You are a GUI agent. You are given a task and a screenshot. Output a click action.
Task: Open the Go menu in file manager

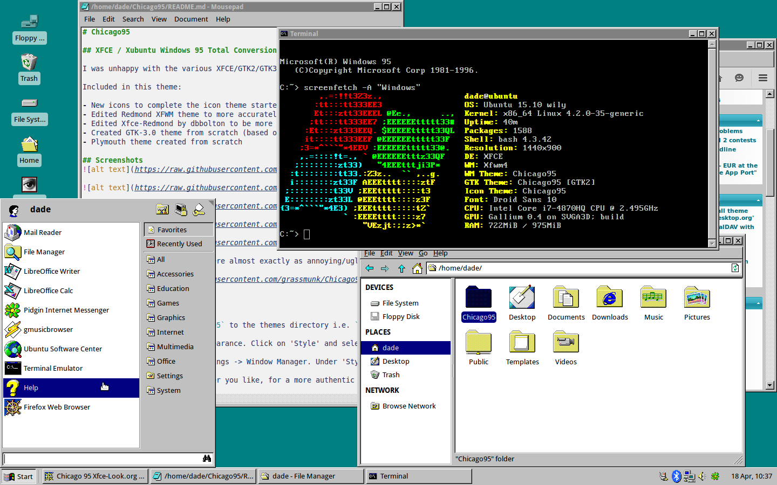point(423,253)
